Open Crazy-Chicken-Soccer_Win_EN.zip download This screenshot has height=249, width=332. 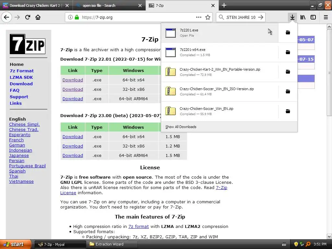[x=220, y=111]
